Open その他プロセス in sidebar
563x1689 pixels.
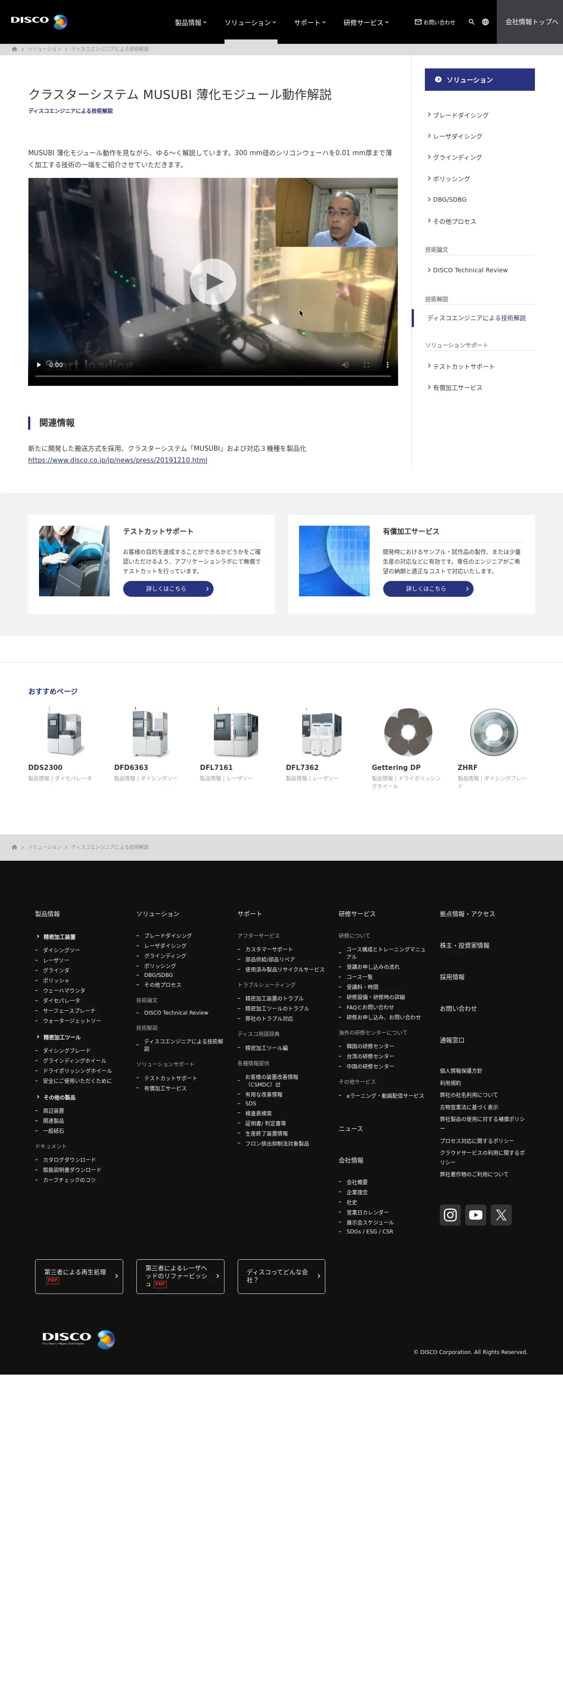(454, 221)
